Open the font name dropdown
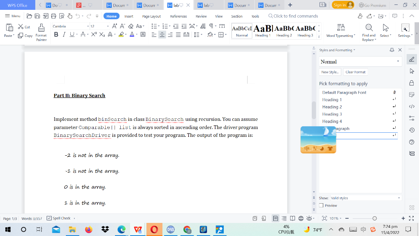Screen dimensions: 419x236 coord(88,25)
